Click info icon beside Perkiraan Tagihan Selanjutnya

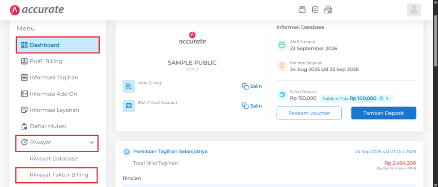tap(127, 152)
